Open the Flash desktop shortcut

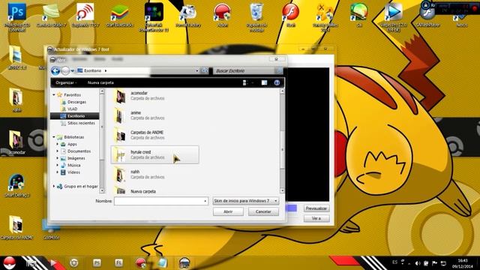click(291, 15)
